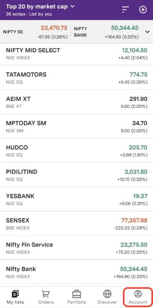Open the Orders cart icon
Image resolution: width=153 pixels, height=308 pixels.
[46, 294]
